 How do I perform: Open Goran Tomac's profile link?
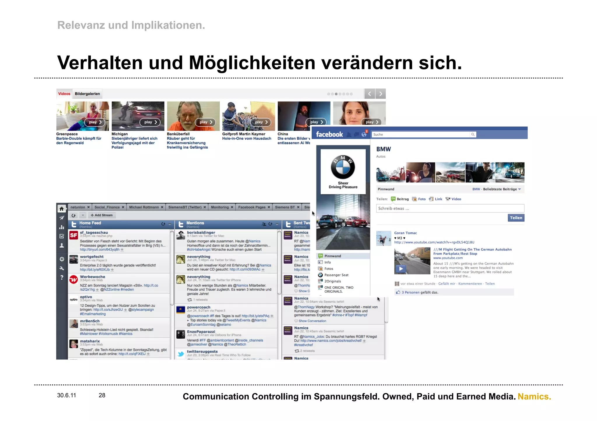pos(405,233)
